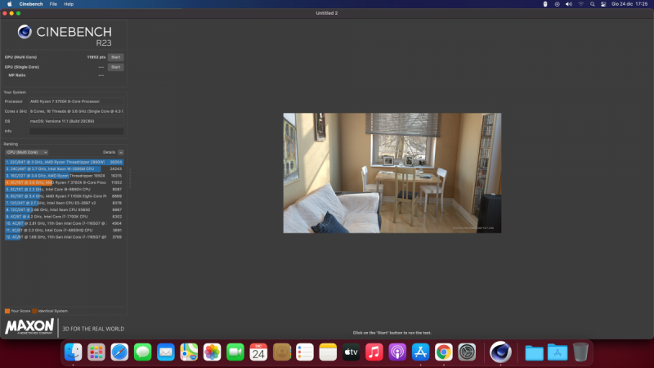Viewport: 654px width, 368px height.
Task: Click the Details label in Ranking
Action: click(x=109, y=152)
